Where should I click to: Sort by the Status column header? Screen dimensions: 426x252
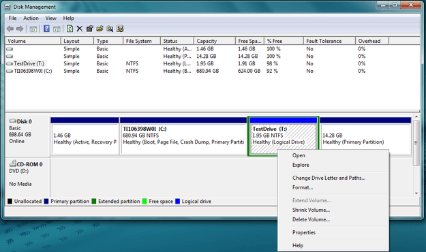tap(177, 41)
